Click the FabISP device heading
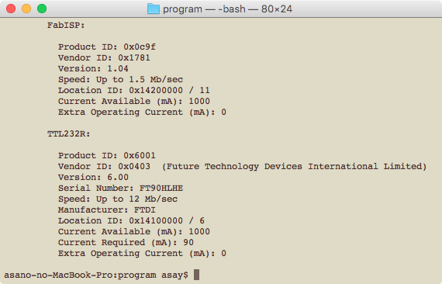 pos(66,26)
